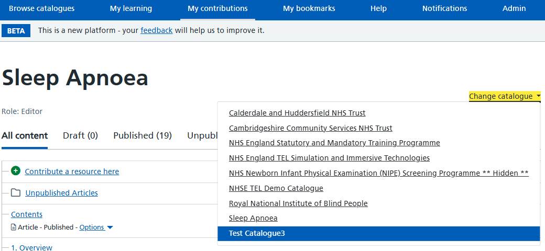The image size is (545, 251).
Task: Select the NIPE Screening Programme hidden catalogue
Action: coord(379,173)
